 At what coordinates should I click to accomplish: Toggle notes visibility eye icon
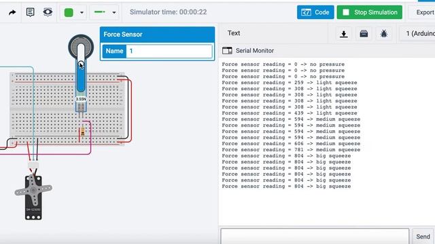click(x=48, y=12)
